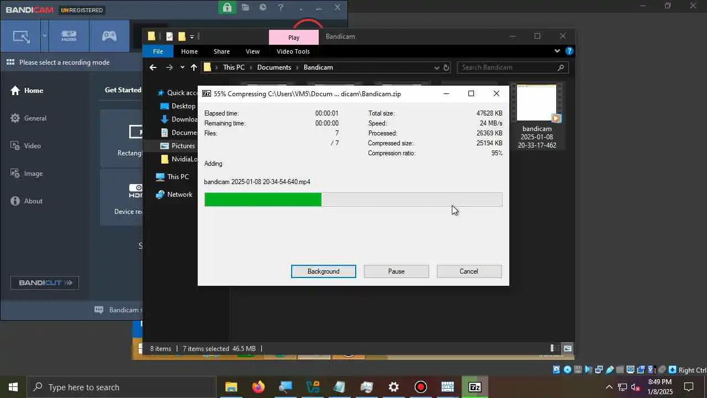Open Video settings in Bandicam sidebar
The image size is (707, 398).
(x=25, y=145)
